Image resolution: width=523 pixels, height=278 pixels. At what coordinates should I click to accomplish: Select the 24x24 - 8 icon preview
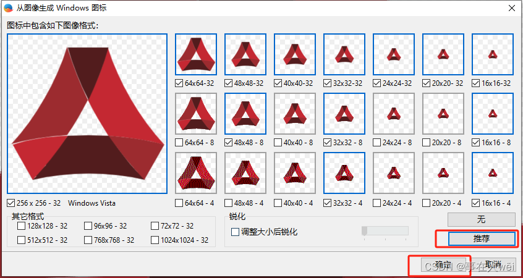394,114
